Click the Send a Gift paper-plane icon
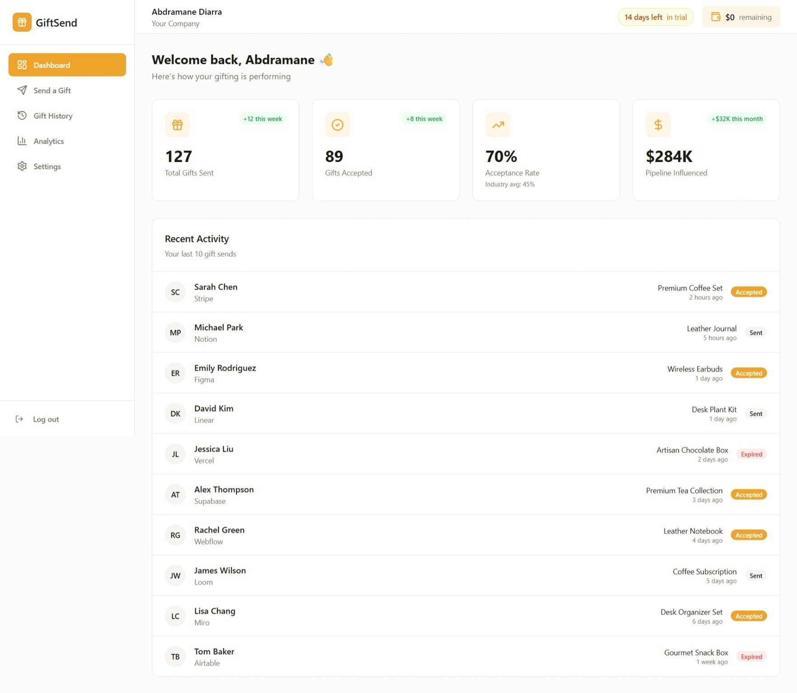Image resolution: width=797 pixels, height=693 pixels. pyautogui.click(x=22, y=90)
